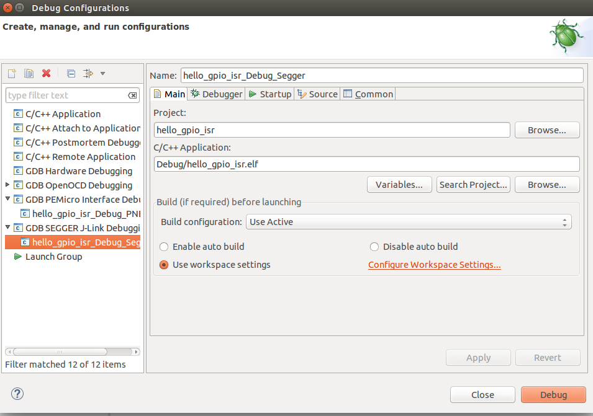Clear the filter text box icon
The height and width of the screenshot is (416, 593).
point(132,95)
